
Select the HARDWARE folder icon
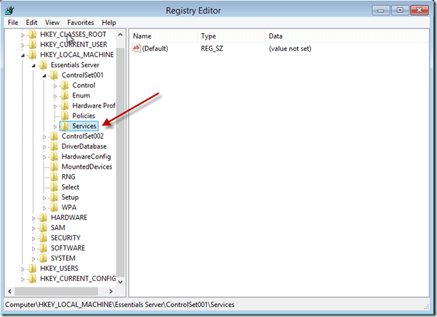[43, 217]
